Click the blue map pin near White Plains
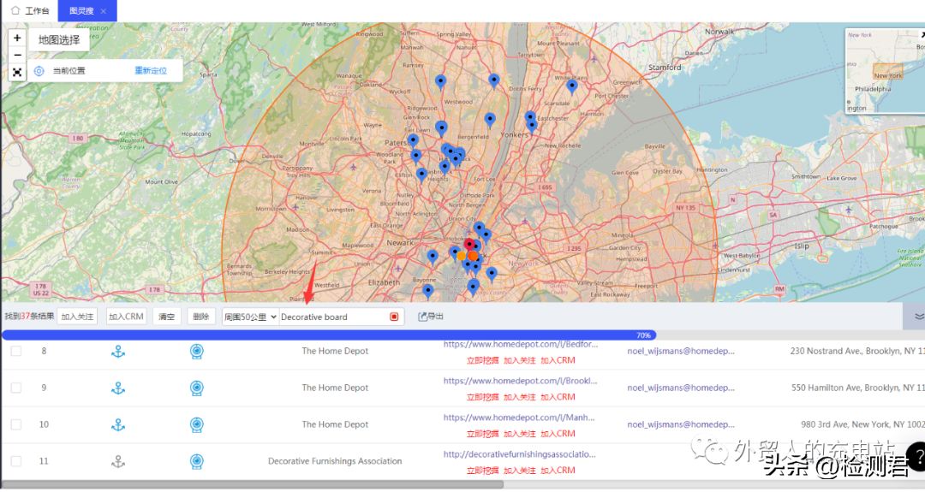 point(571,86)
